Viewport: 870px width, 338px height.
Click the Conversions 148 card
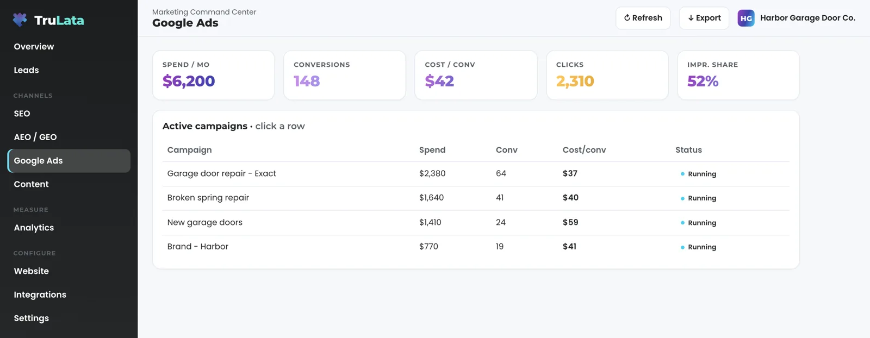click(x=345, y=75)
